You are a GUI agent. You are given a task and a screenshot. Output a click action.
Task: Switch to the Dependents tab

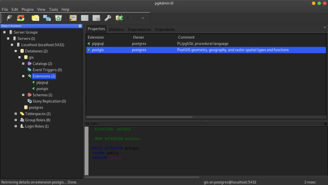click(165, 29)
